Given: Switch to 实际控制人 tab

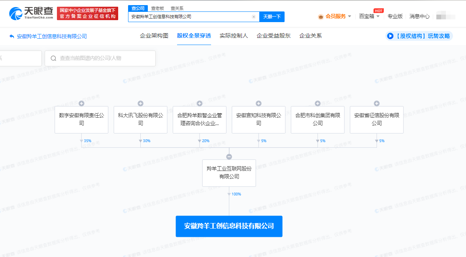Looking at the screenshot, I should tap(234, 36).
